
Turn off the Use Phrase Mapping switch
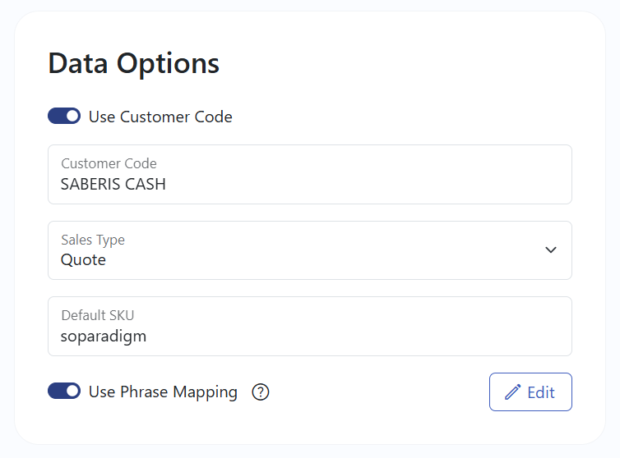click(64, 392)
